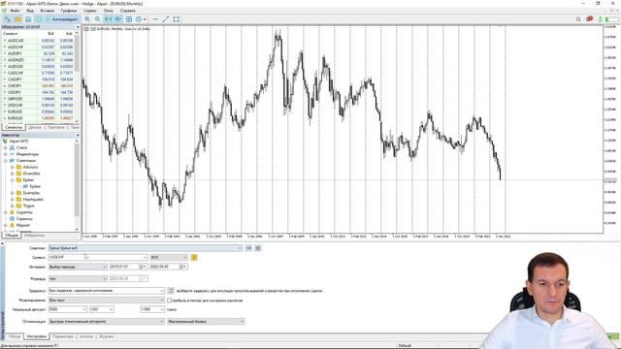The image size is (621, 349).
Task: Expand the Индикаторы node in Navigator
Action: tap(6, 154)
